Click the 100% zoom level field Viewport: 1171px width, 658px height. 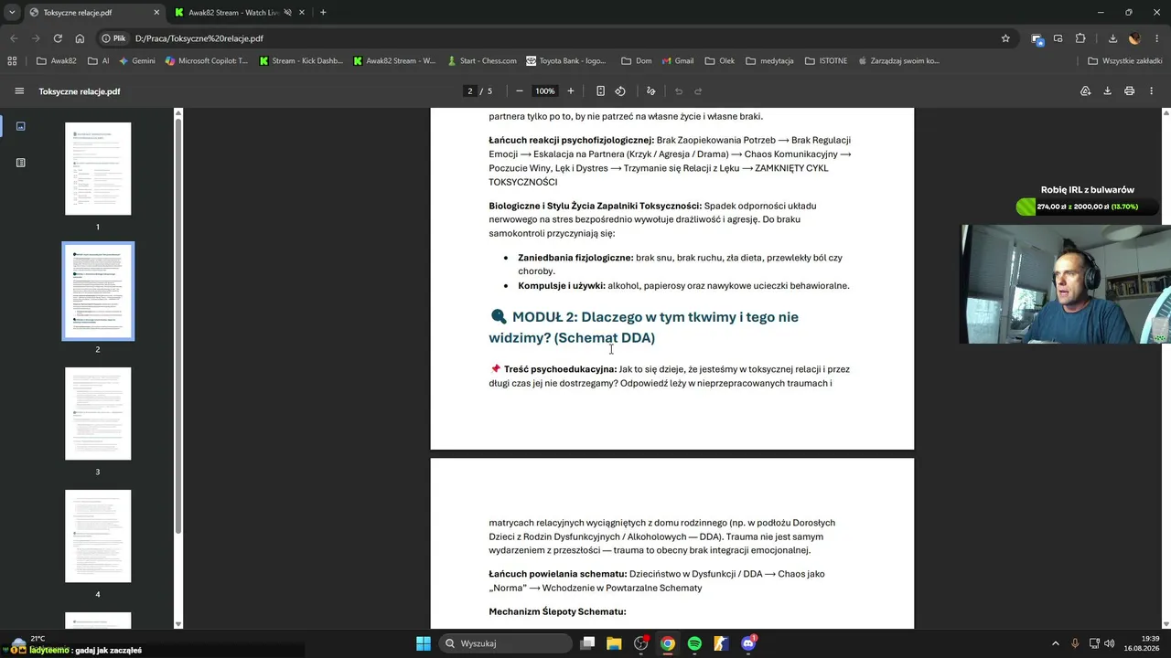(x=545, y=91)
